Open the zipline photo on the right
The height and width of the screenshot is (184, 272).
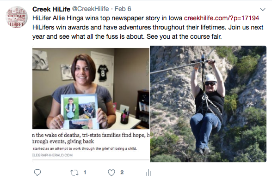208,104
